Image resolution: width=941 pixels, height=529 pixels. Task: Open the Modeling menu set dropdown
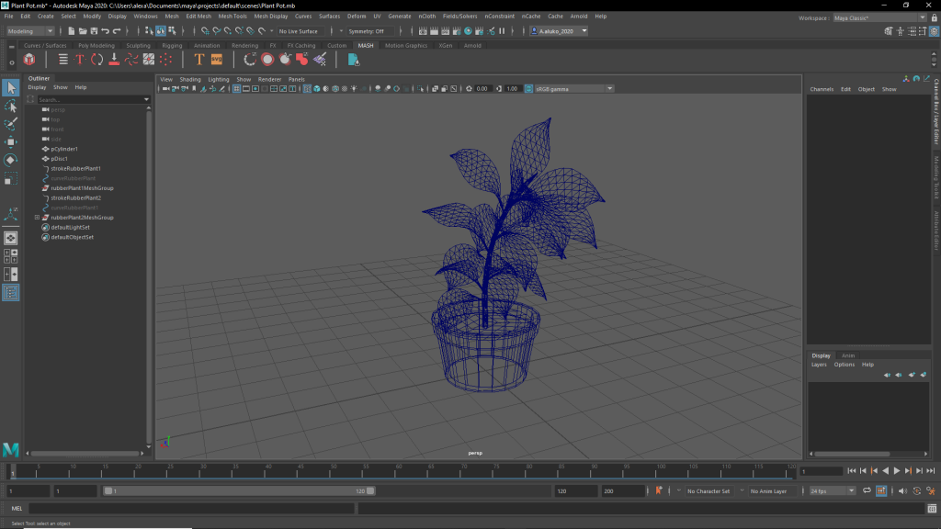pyautogui.click(x=30, y=31)
